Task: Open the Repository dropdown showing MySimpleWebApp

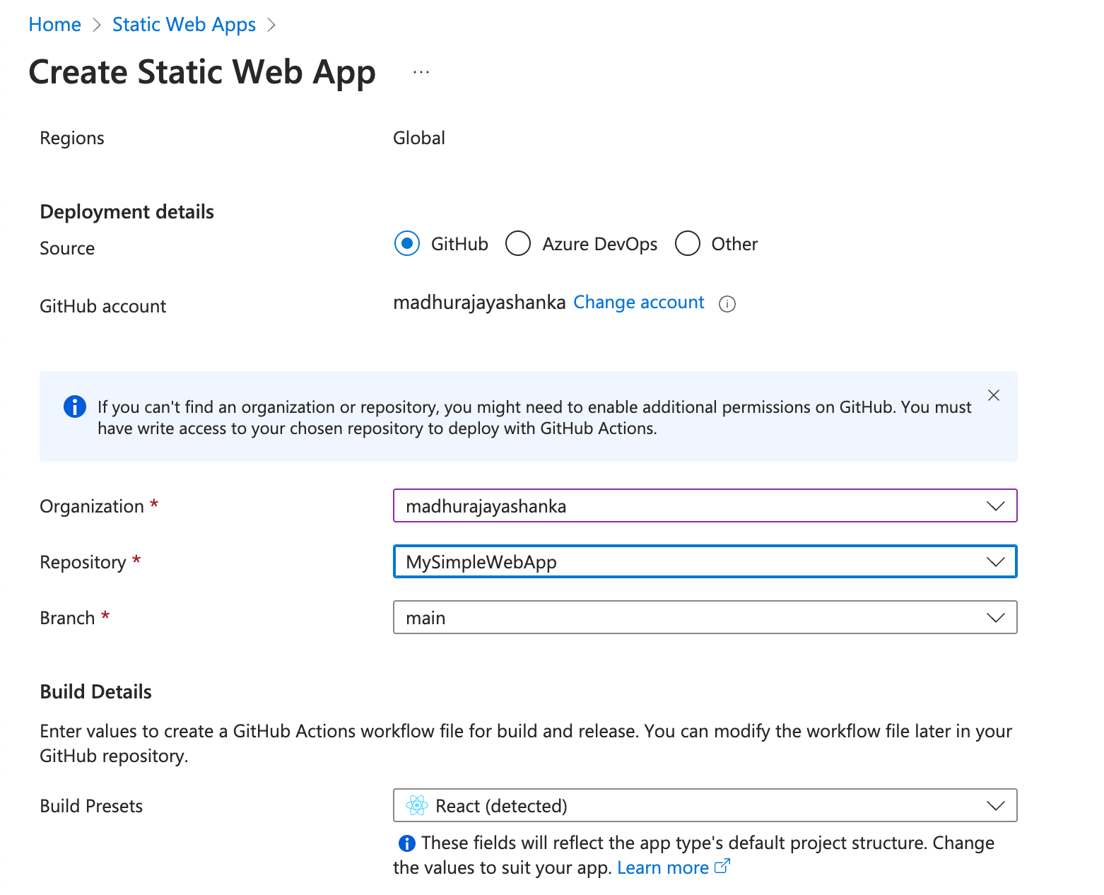Action: pos(705,562)
